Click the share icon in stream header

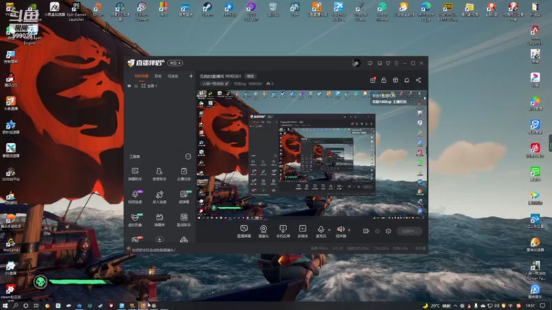click(418, 80)
